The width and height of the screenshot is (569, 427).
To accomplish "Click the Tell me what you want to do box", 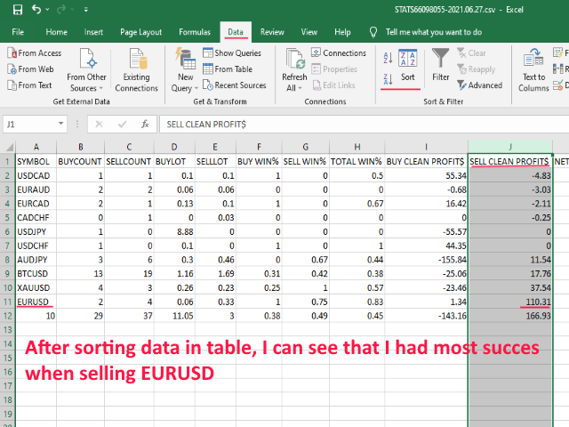I will tap(433, 32).
